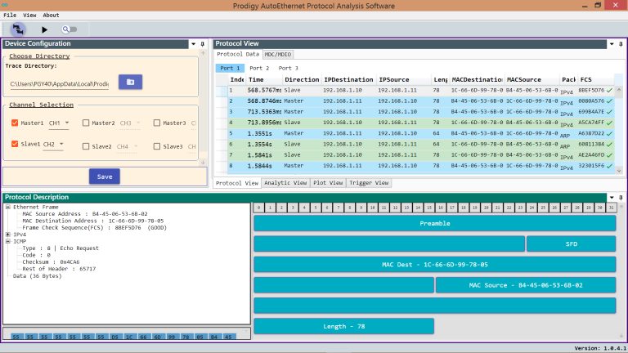Screen dimensions: 628x353
Task: Click packet table scrollbar up arrow
Action: [619, 90]
